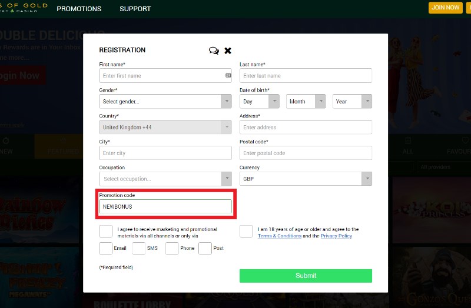Tick the 18 years or older checkbox

(x=246, y=232)
